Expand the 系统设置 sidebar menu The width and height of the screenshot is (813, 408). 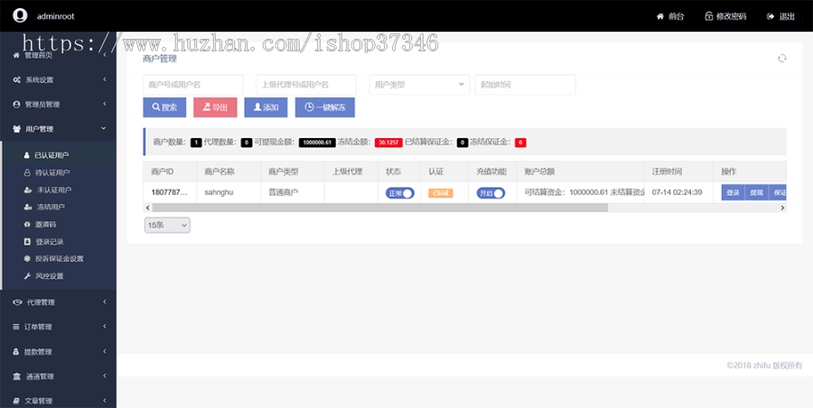point(59,79)
